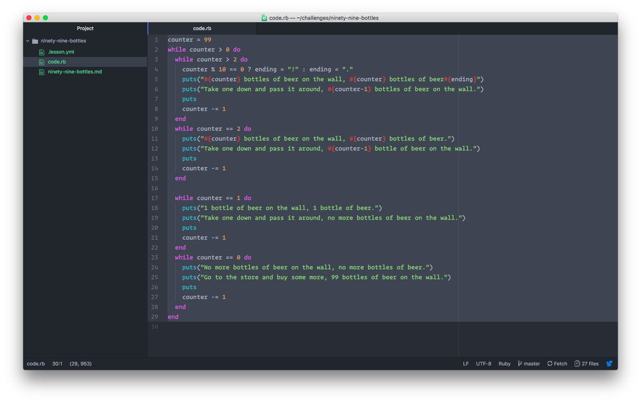The height and width of the screenshot is (403, 641).
Task: Place cursor on 'counter = 99' line
Action: tap(190, 39)
